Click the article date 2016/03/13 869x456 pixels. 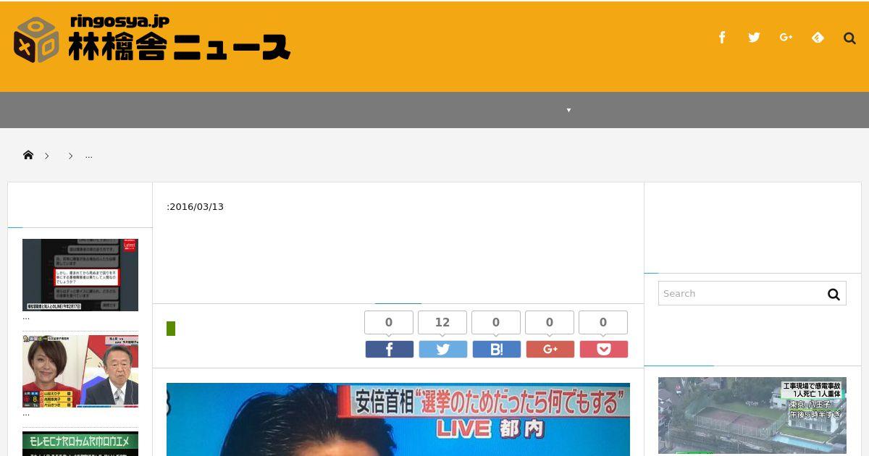coord(197,207)
